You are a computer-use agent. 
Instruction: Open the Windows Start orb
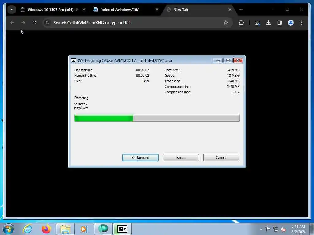click(8, 229)
